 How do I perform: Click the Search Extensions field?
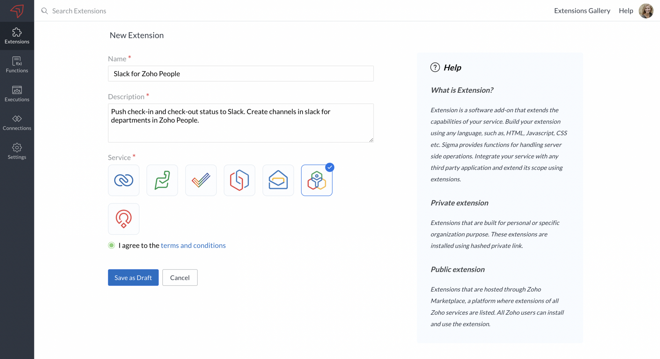point(79,11)
